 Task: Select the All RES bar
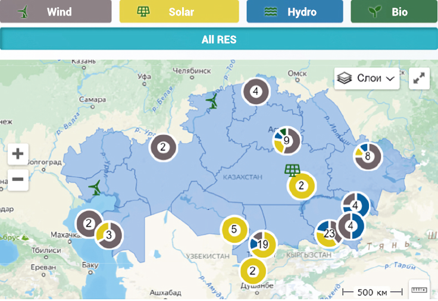(219, 40)
